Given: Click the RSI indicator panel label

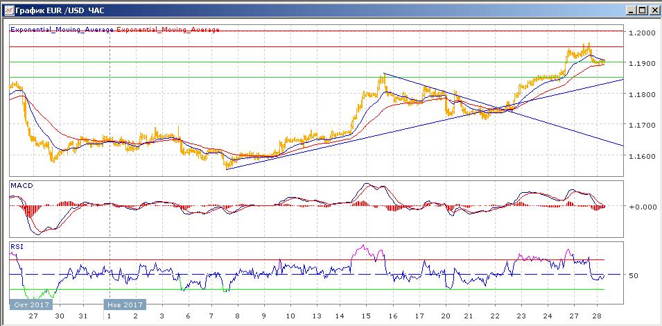Looking at the screenshot, I should pos(17,246).
